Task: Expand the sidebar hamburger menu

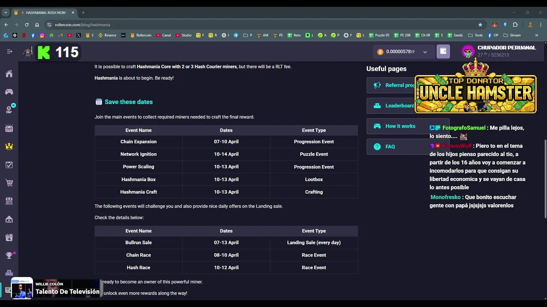Action: [9, 52]
